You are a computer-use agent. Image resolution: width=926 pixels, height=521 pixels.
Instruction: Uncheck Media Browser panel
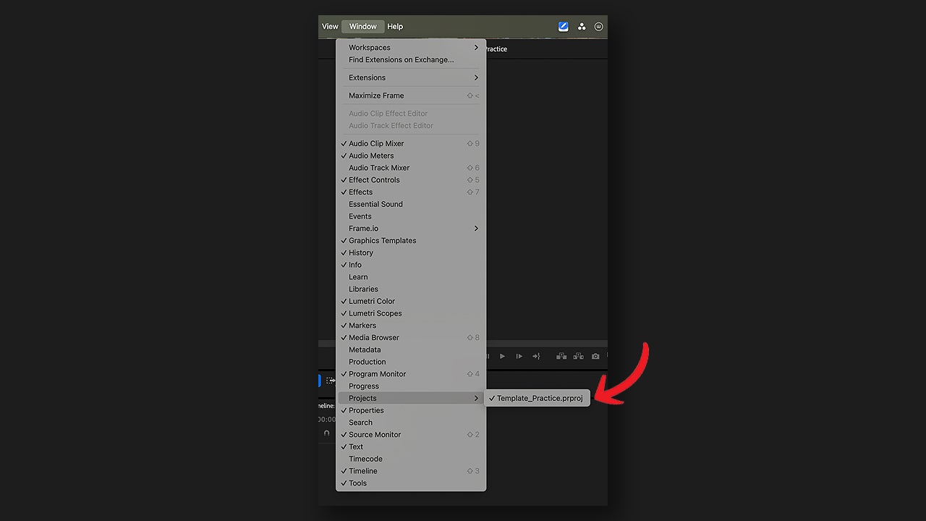coord(411,337)
